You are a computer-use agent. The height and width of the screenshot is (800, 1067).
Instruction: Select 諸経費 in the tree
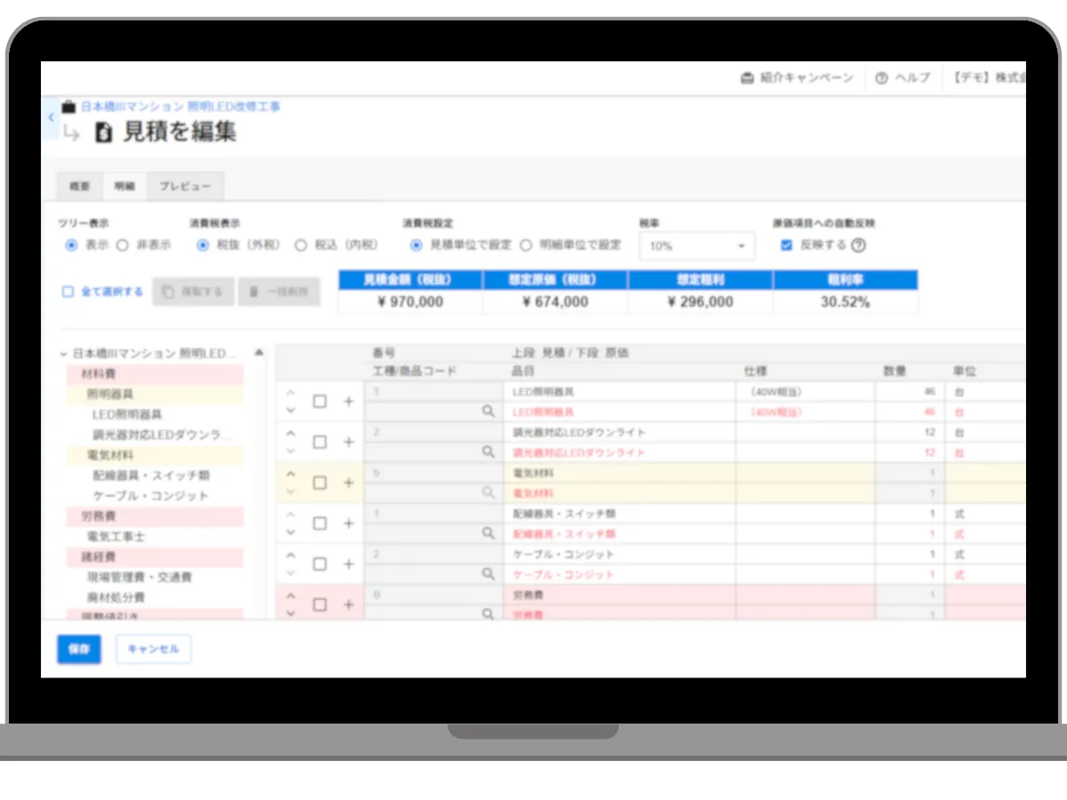pyautogui.click(x=154, y=557)
